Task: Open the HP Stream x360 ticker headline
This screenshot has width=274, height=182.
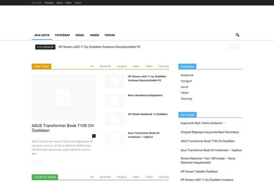Action: pos(100,47)
